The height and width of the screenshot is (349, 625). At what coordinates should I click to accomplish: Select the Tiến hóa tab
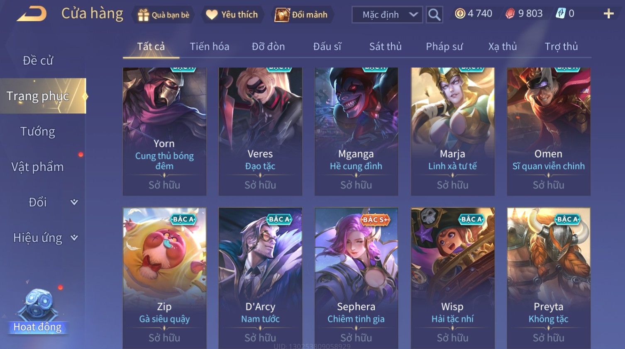pos(210,46)
